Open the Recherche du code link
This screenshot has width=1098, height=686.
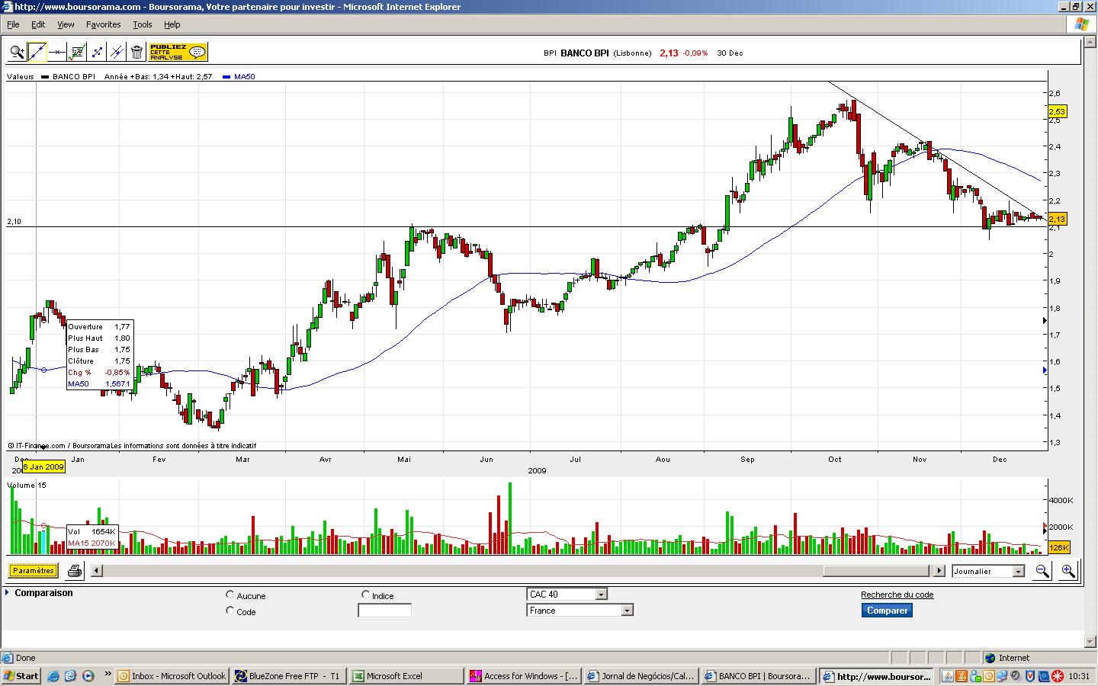coord(897,595)
